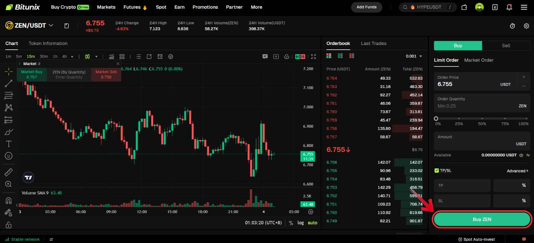Show sell orders only orderbook view
This screenshot has height=243, width=534.
pos(351,56)
